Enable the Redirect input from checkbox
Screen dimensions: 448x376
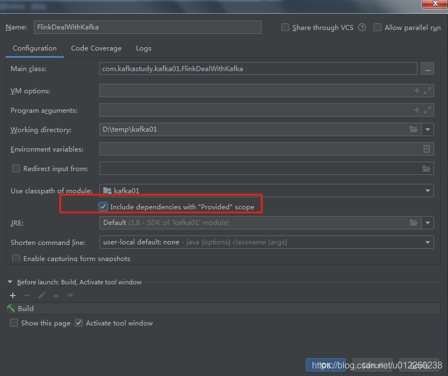pos(16,168)
